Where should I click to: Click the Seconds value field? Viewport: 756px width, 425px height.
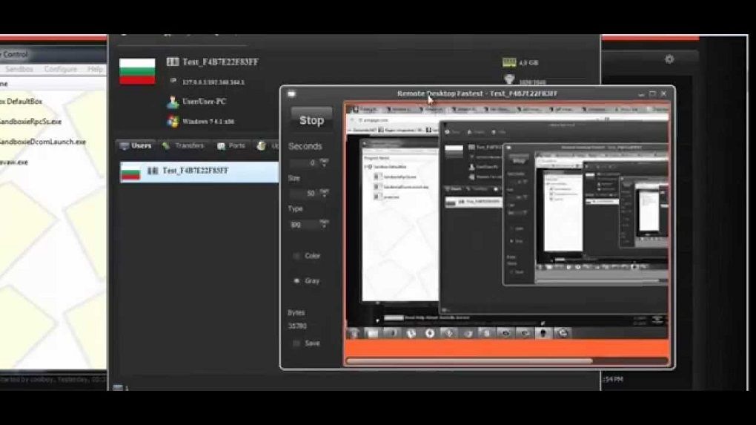pyautogui.click(x=304, y=163)
